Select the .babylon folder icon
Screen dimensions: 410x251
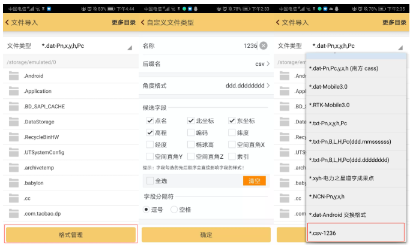click(x=14, y=183)
